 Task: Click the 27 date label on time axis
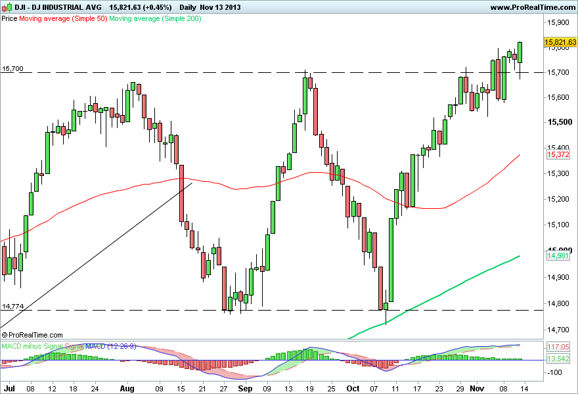224,389
